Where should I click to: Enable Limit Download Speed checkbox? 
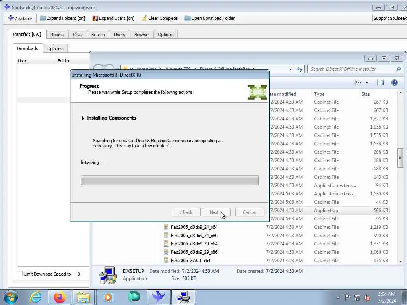coord(20,274)
